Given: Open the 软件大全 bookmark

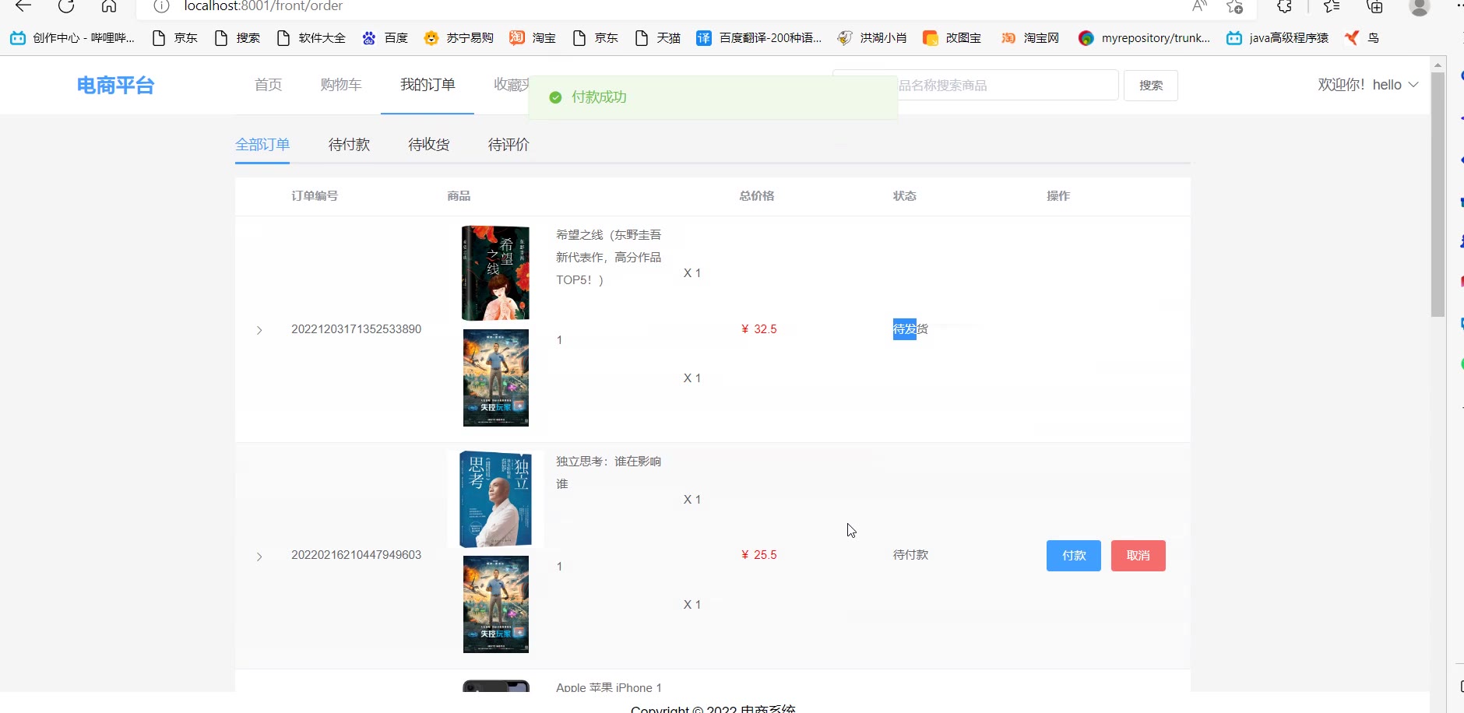Looking at the screenshot, I should click(311, 38).
